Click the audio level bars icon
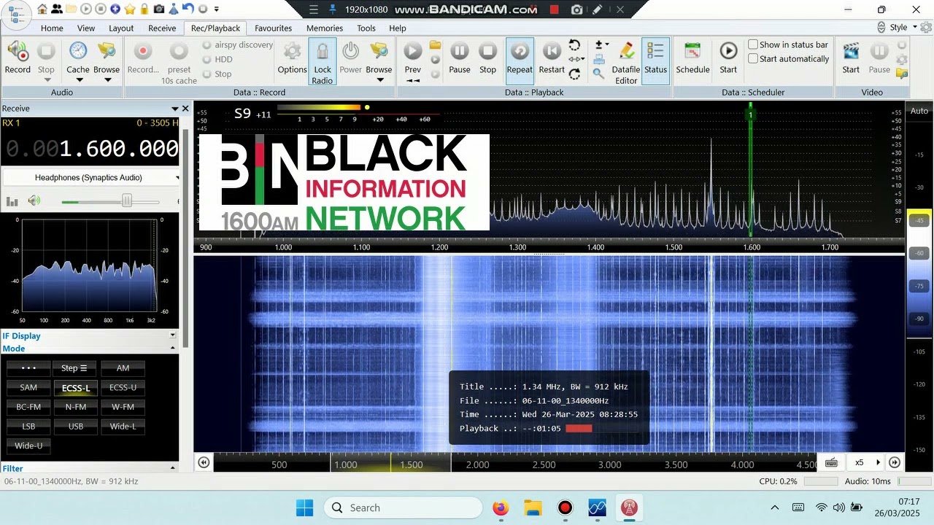Screen dimensions: 934x525 tap(12, 201)
